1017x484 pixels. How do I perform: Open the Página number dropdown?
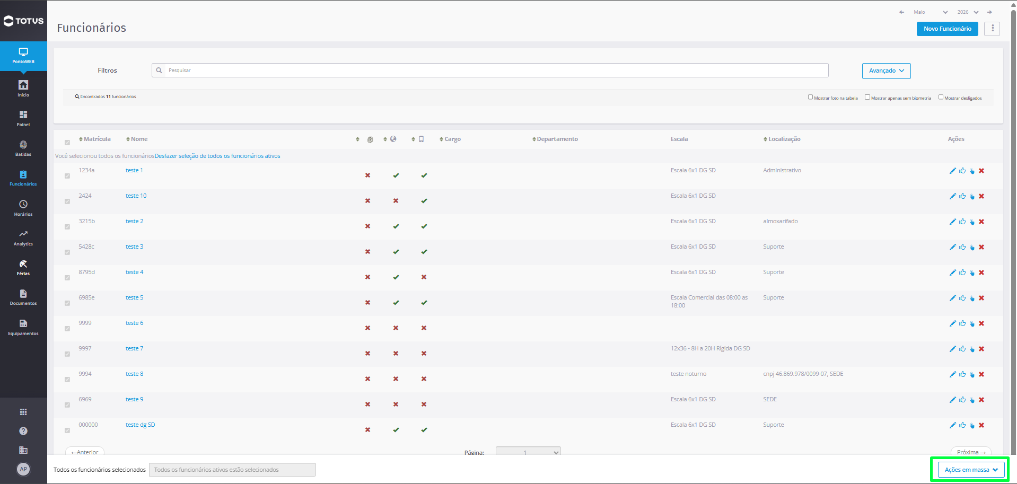tap(528, 452)
